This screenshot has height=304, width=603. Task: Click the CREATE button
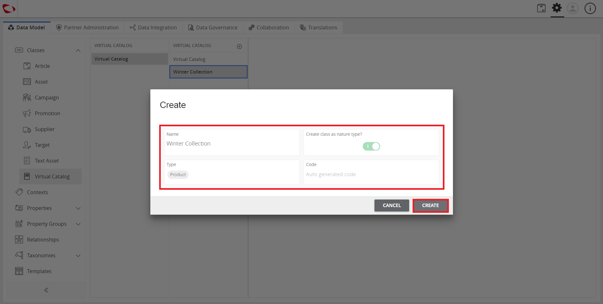(x=431, y=206)
